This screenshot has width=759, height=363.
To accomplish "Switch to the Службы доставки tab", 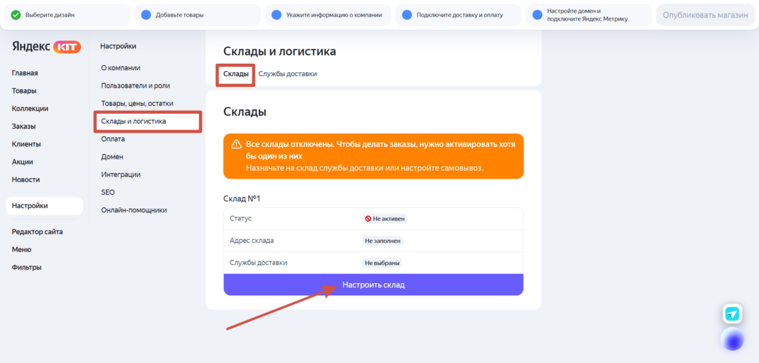I will pyautogui.click(x=287, y=74).
